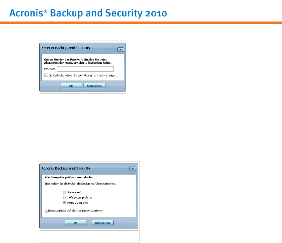Enable 'Die Nachricht während dieser Sitzung nicht mehr anzeigen' checkbox
The width and height of the screenshot is (282, 243).
(46, 76)
